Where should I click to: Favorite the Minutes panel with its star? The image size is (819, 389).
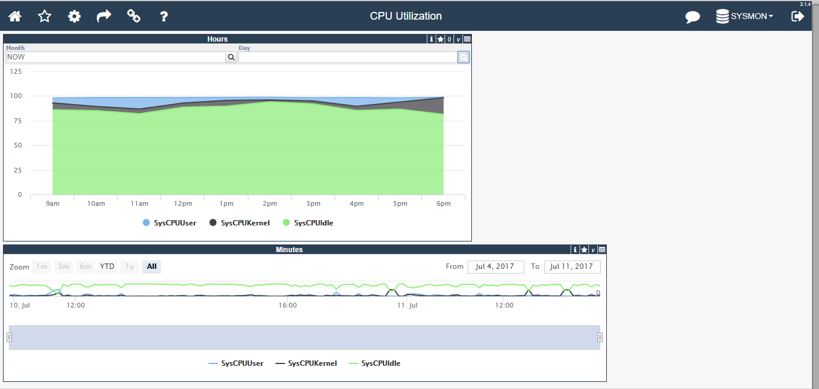tap(584, 250)
